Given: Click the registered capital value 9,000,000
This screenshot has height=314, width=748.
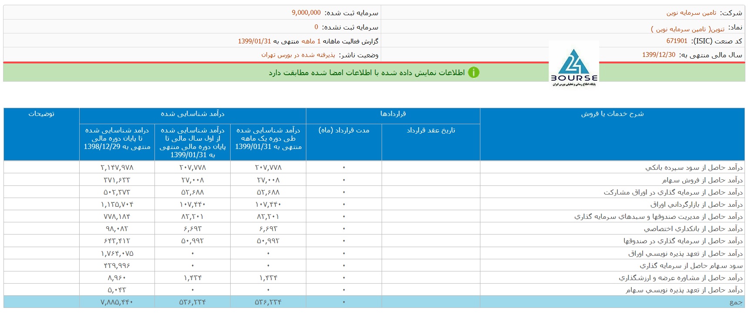Looking at the screenshot, I should [x=306, y=13].
